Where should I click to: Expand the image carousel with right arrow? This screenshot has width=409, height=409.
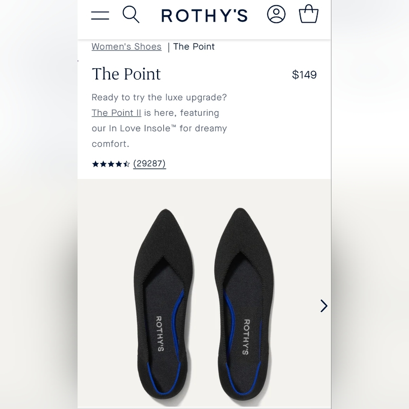point(324,306)
